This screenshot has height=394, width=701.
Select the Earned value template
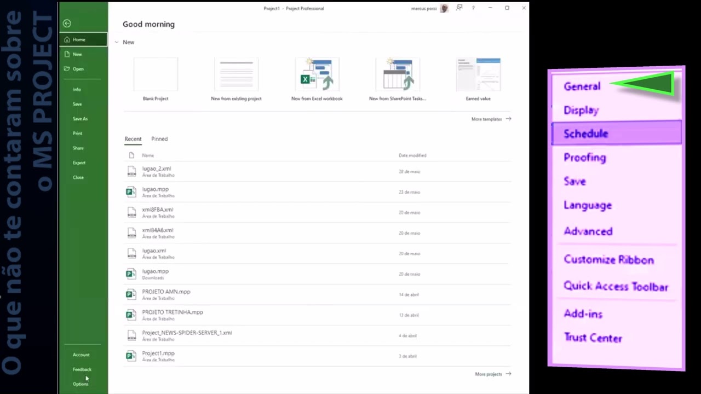coord(478,74)
